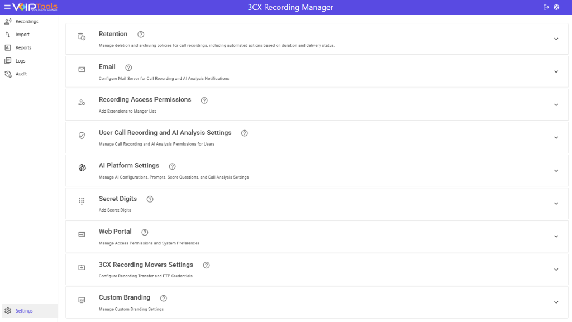Image resolution: width=572 pixels, height=322 pixels.
Task: Click the Logs sidebar icon
Action: (x=8, y=61)
